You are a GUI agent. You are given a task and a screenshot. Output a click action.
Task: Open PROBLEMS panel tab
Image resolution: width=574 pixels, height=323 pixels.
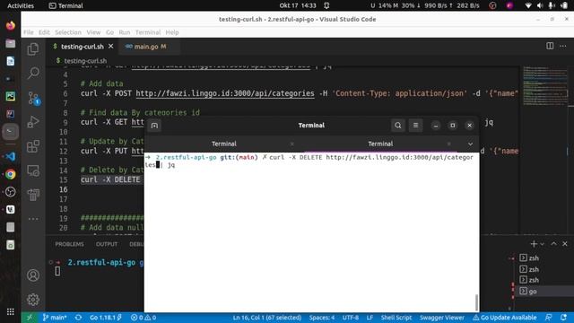pos(70,244)
